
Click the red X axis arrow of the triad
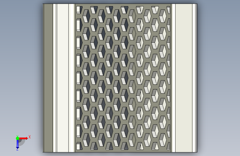(23, 138)
